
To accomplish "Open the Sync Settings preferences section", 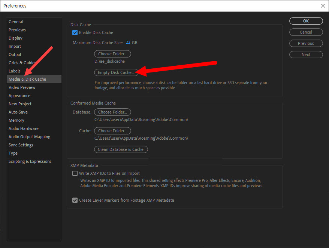I will pyautogui.click(x=21, y=145).
